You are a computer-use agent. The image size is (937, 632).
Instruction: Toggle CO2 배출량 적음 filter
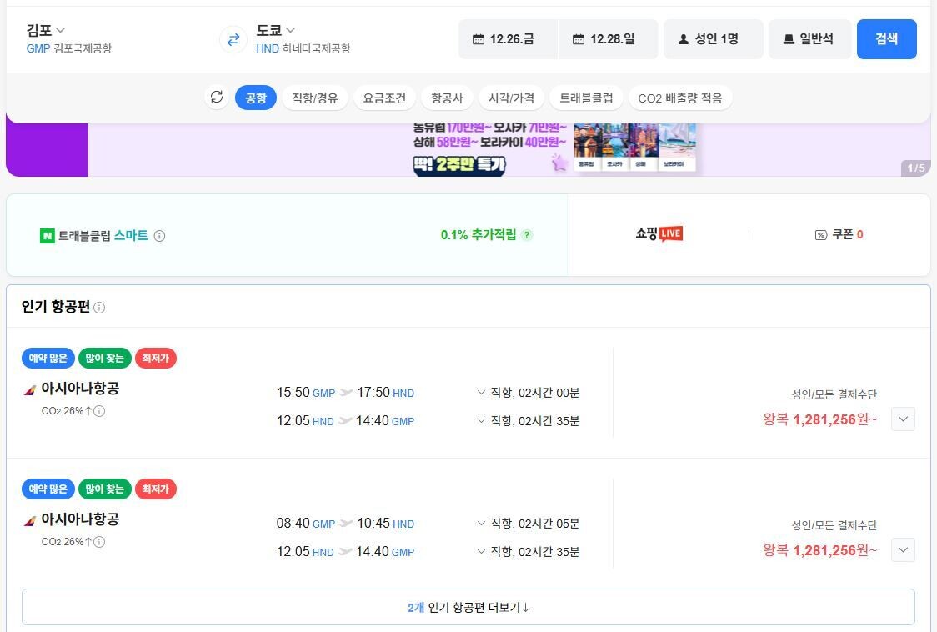point(680,98)
